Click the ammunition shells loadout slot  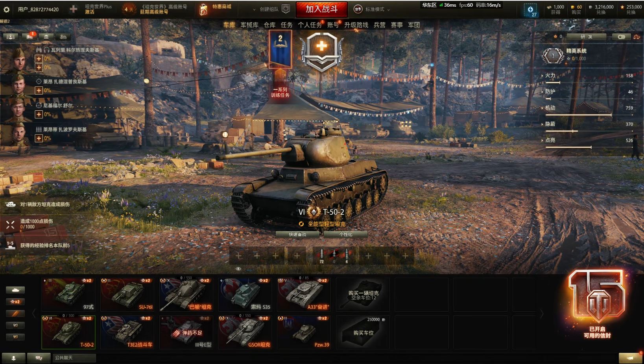334,256
